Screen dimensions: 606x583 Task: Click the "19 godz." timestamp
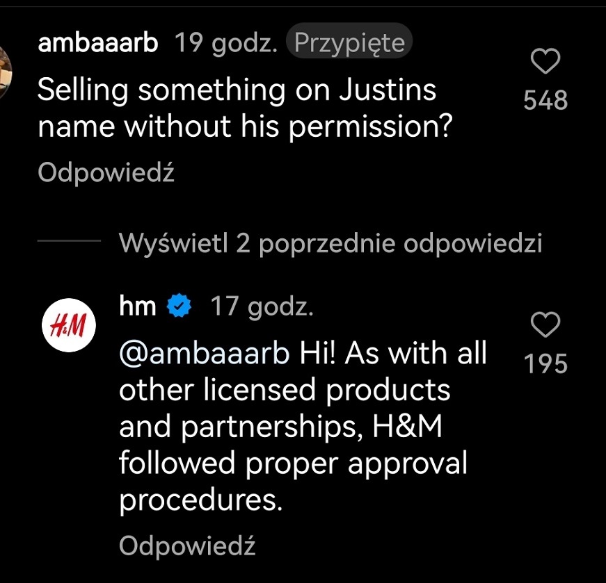(x=226, y=43)
